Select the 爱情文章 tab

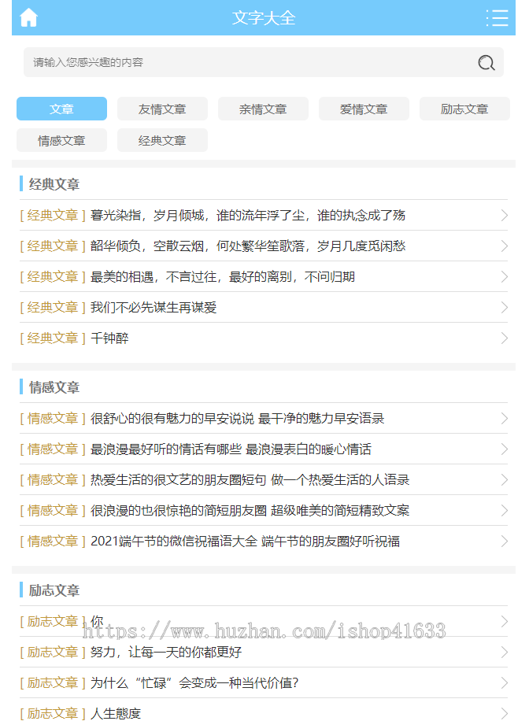(364, 109)
